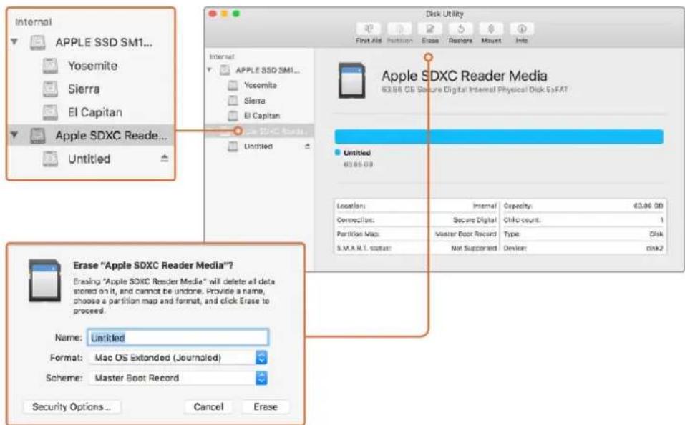Click the El Capitan volume icon in the Disk Utility window sidebar
Screen dimensions: 685x425
click(233, 116)
